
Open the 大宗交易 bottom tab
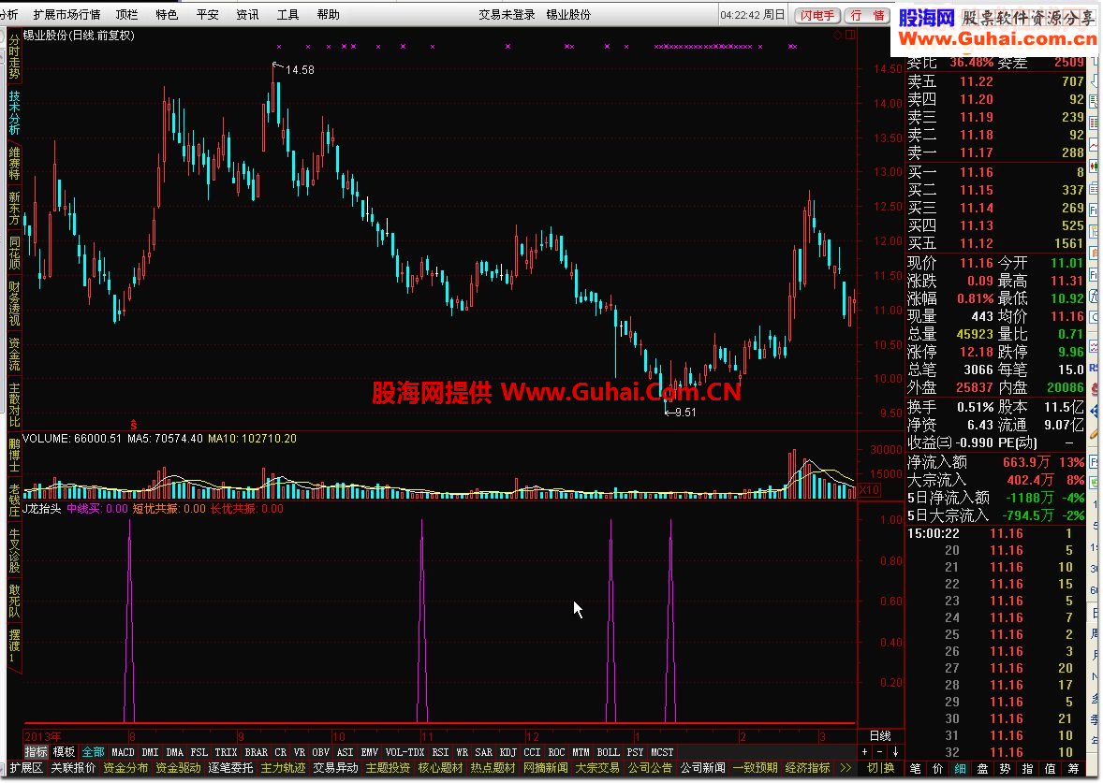click(598, 768)
